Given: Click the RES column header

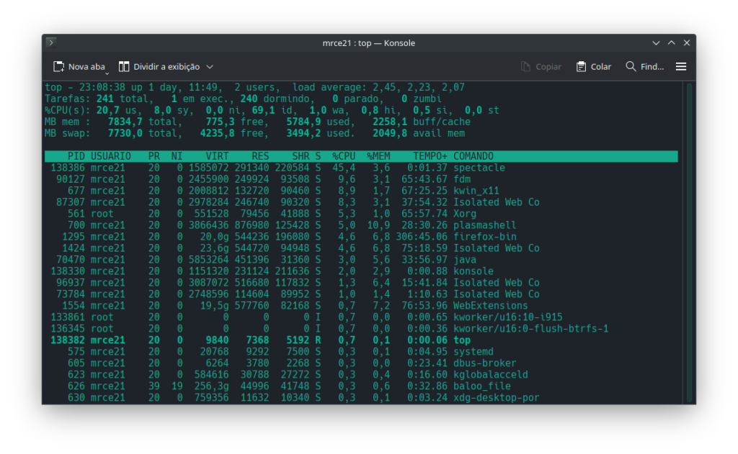Looking at the screenshot, I should pos(260,156).
